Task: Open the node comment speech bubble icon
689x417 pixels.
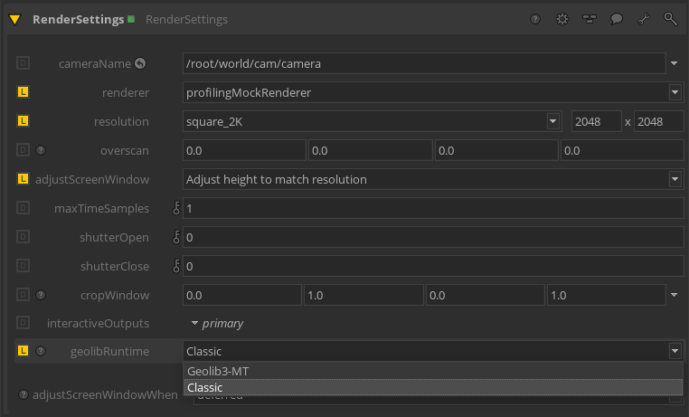Action: click(616, 19)
